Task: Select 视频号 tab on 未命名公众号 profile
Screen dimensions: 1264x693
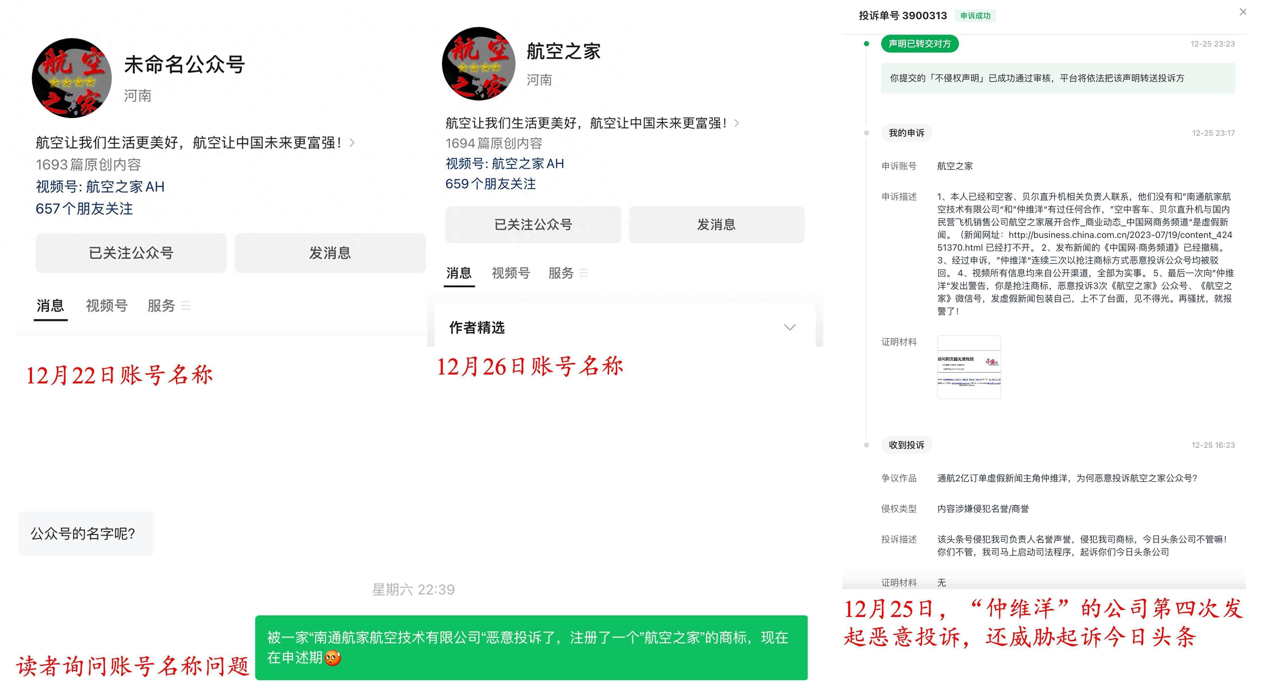Action: point(106,306)
